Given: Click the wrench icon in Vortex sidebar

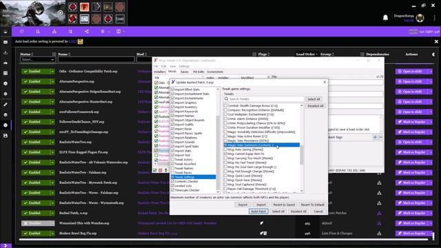Looking at the screenshot, I should (6, 104).
